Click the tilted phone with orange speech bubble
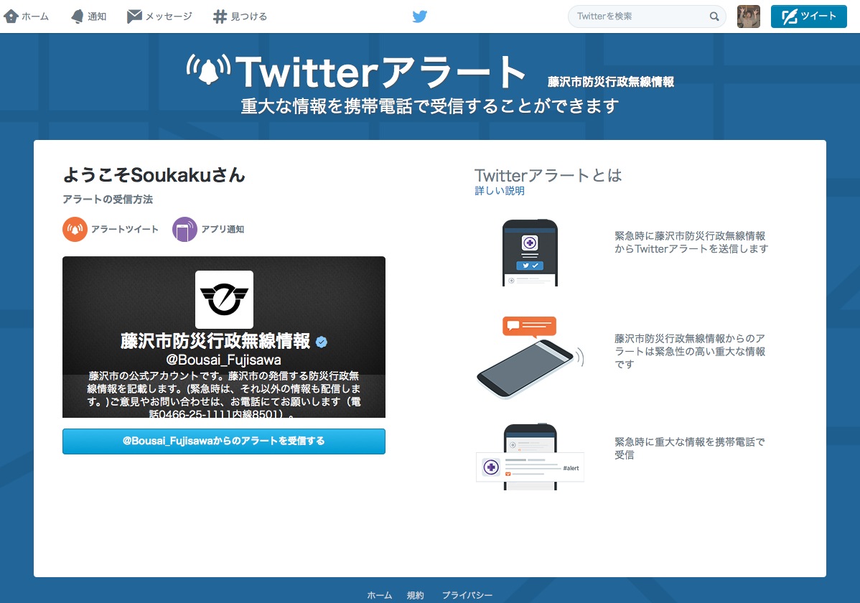 [530, 357]
